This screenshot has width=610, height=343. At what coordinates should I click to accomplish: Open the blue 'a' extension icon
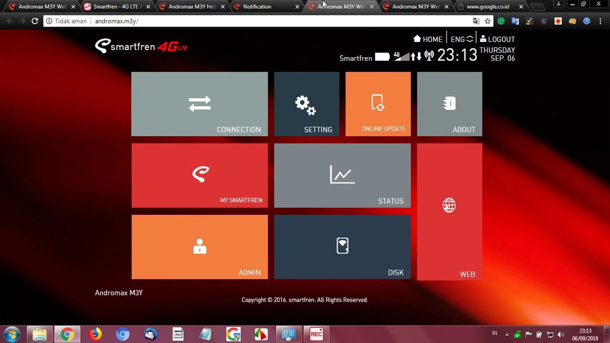587,21
